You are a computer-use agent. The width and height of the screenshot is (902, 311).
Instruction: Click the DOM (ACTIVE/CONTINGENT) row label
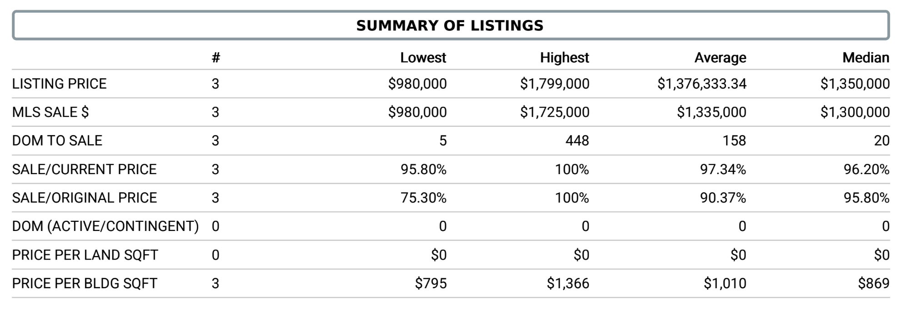105,226
